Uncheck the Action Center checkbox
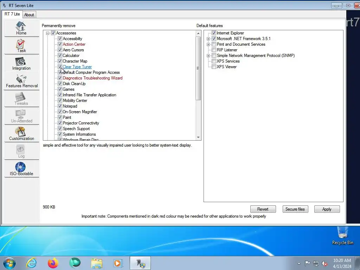The height and width of the screenshot is (270, 360). pos(60,44)
